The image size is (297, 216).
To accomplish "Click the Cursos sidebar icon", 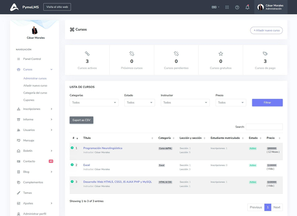I will click(x=18, y=70).
